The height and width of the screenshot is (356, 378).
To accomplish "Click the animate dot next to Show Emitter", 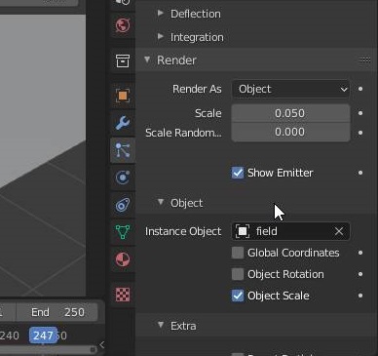I will (x=360, y=173).
